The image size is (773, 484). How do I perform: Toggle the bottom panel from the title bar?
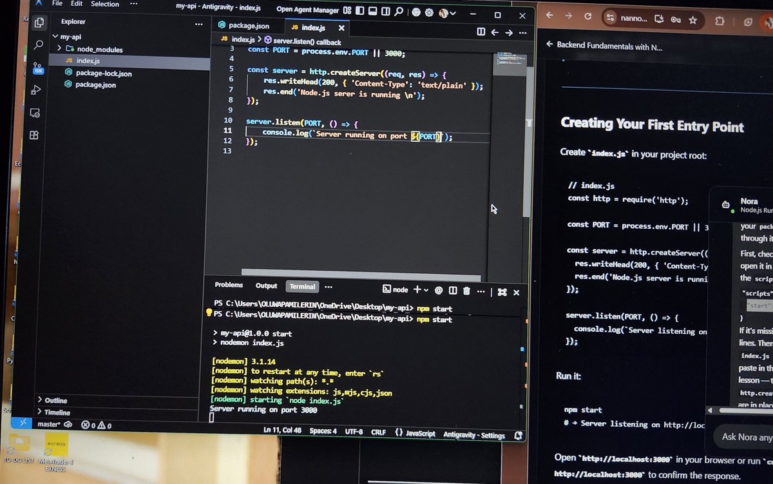point(373,11)
